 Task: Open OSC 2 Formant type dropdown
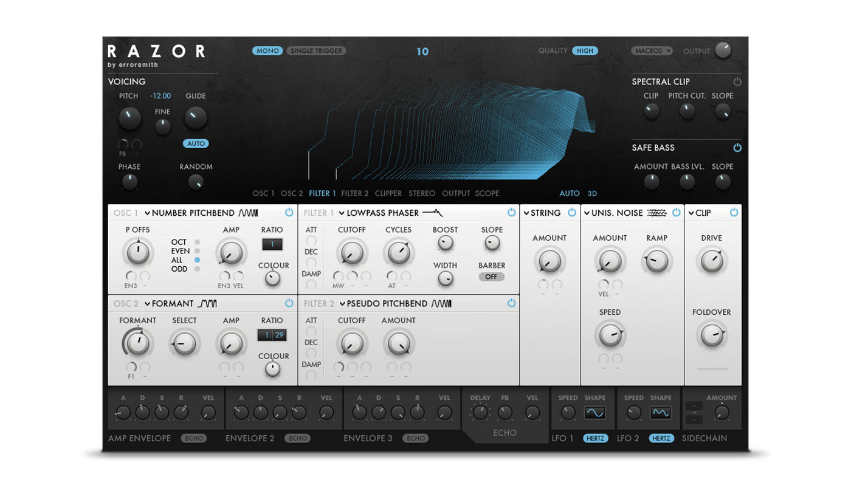169,303
